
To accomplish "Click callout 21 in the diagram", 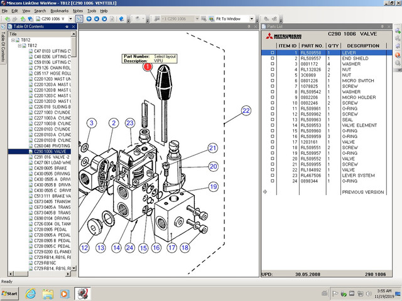I will (x=212, y=148).
